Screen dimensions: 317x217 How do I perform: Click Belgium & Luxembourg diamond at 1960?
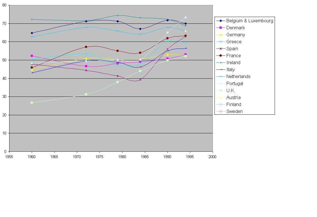click(x=32, y=33)
